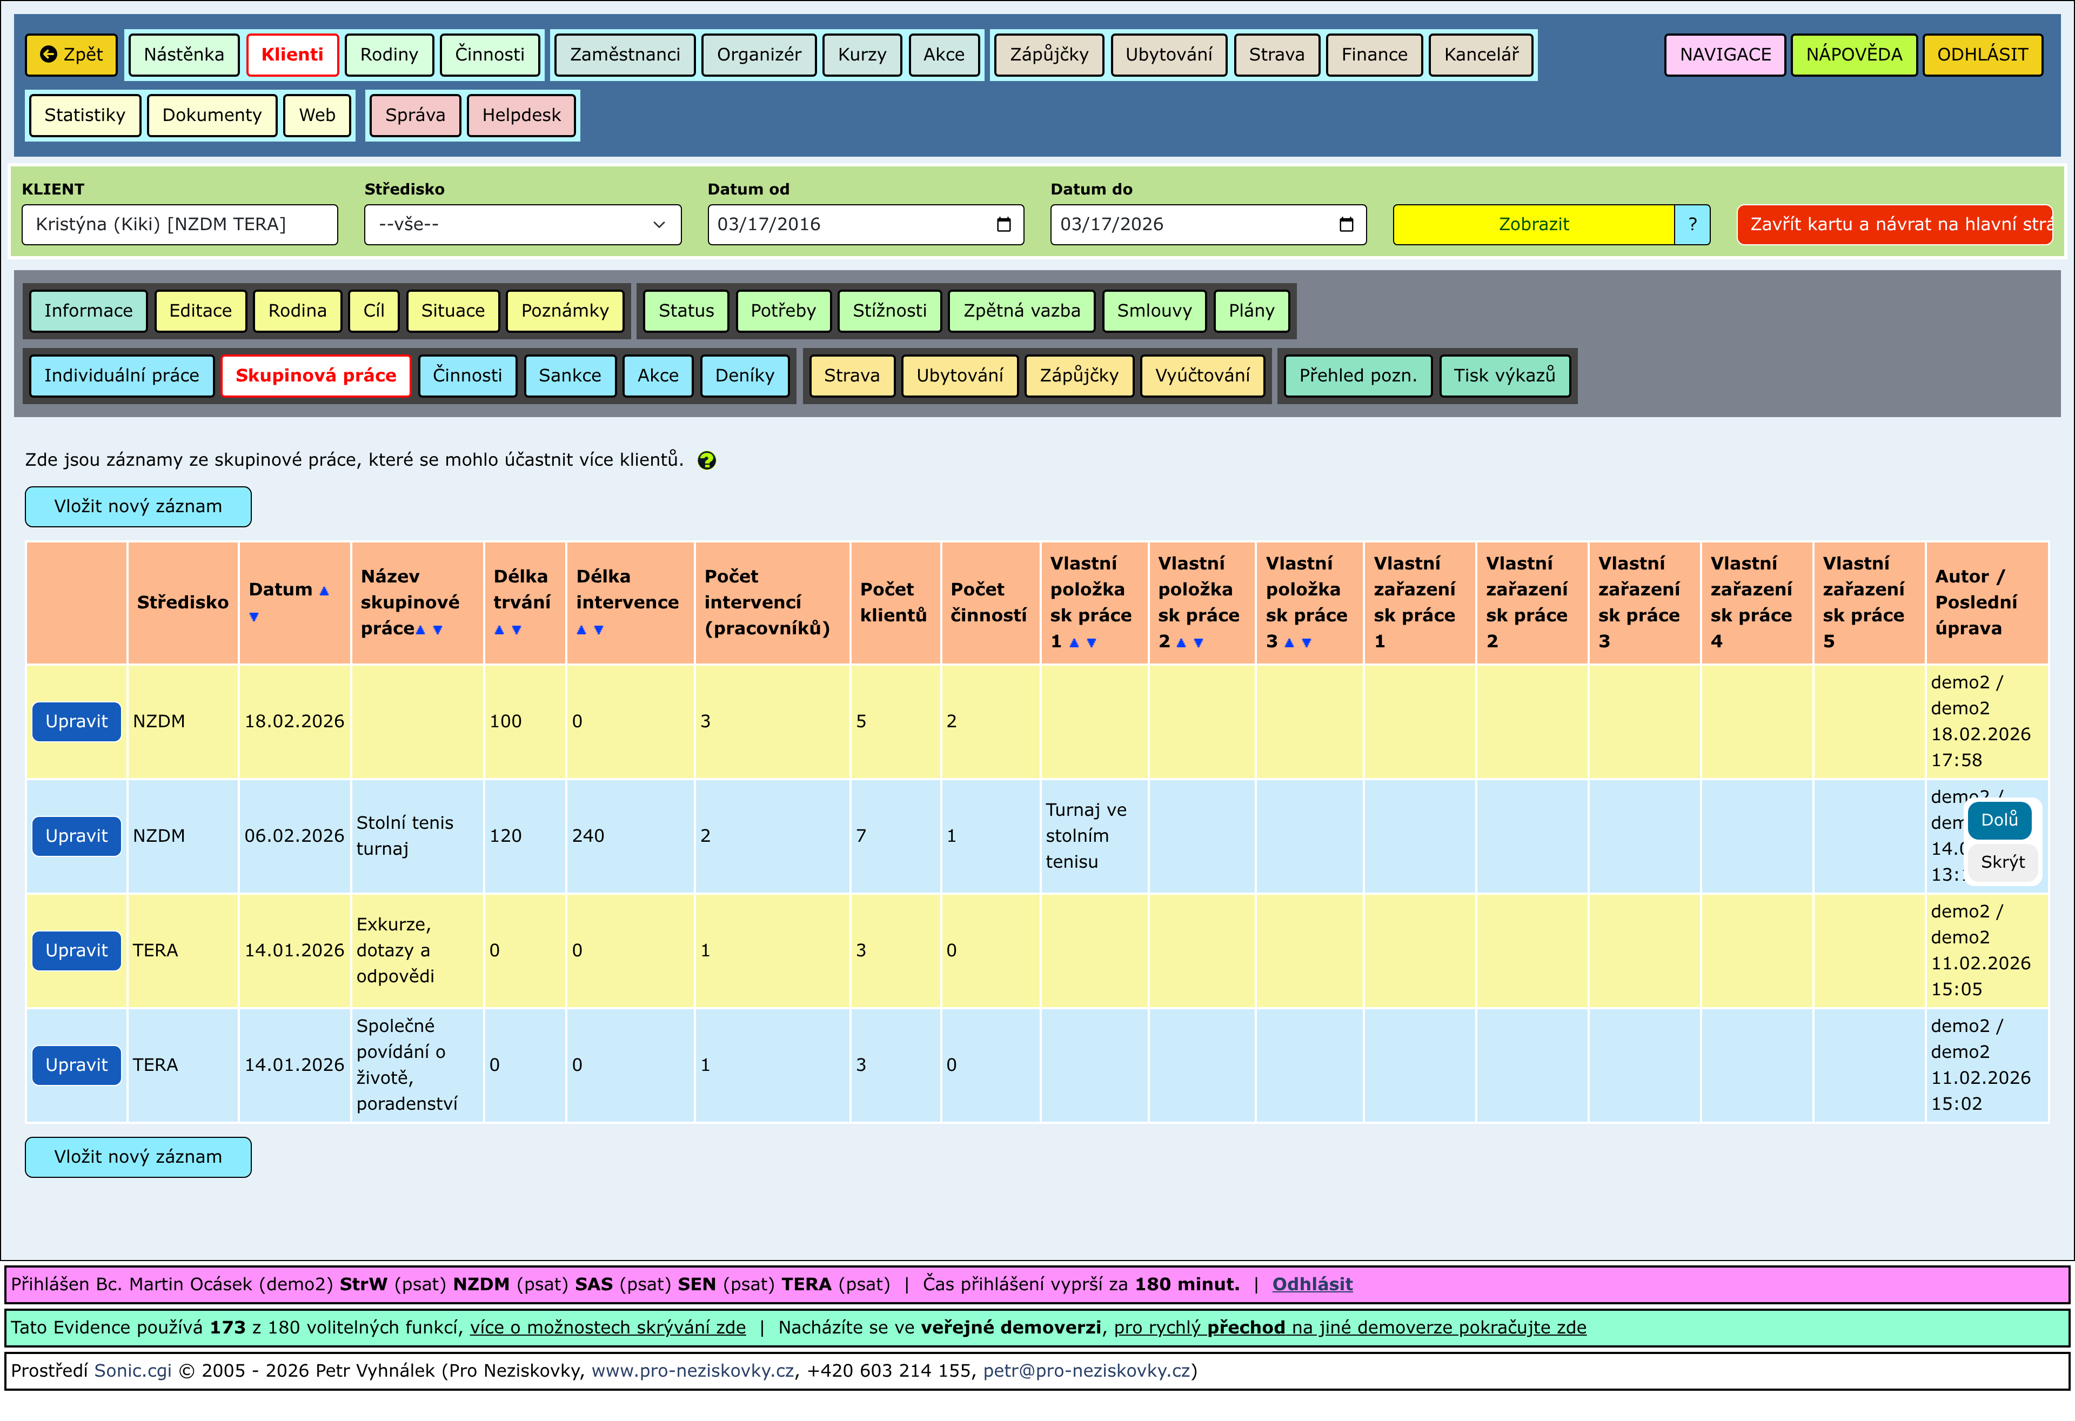Switch to the Poznámky tab
The height and width of the screenshot is (1421, 2075).
(x=564, y=311)
